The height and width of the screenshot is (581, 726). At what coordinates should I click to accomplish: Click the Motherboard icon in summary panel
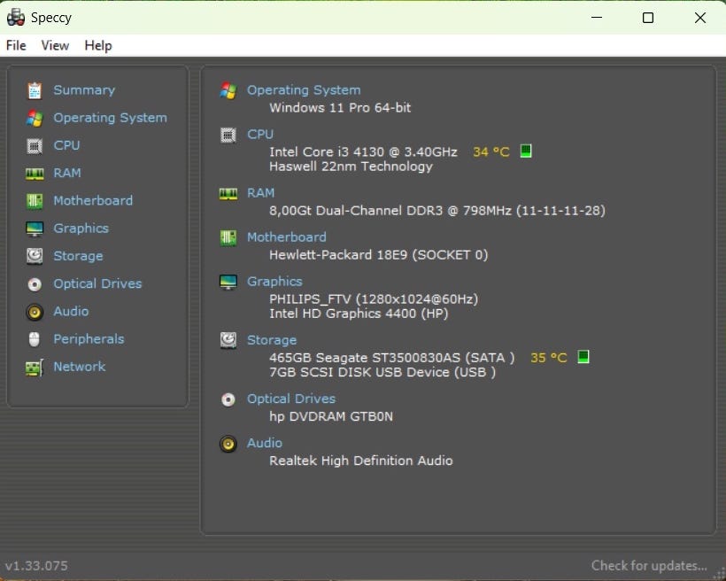point(228,237)
